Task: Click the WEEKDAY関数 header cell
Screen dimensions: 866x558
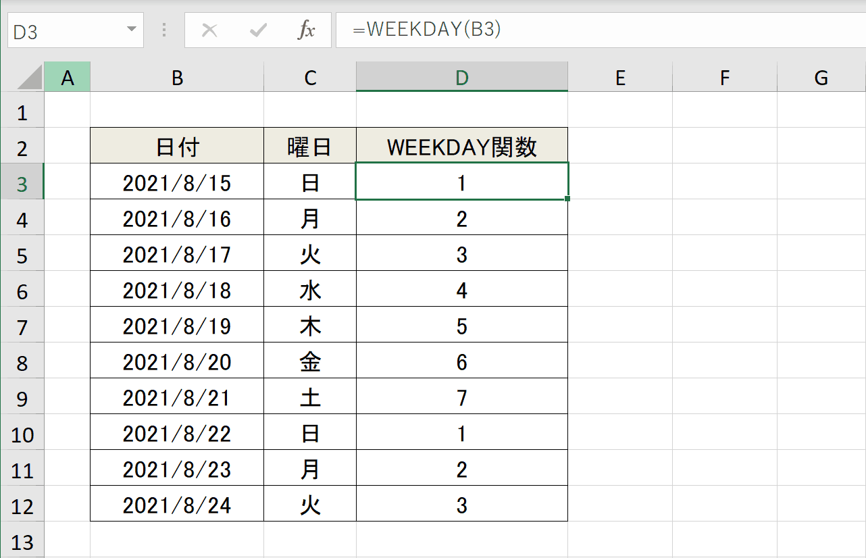Action: pos(461,147)
